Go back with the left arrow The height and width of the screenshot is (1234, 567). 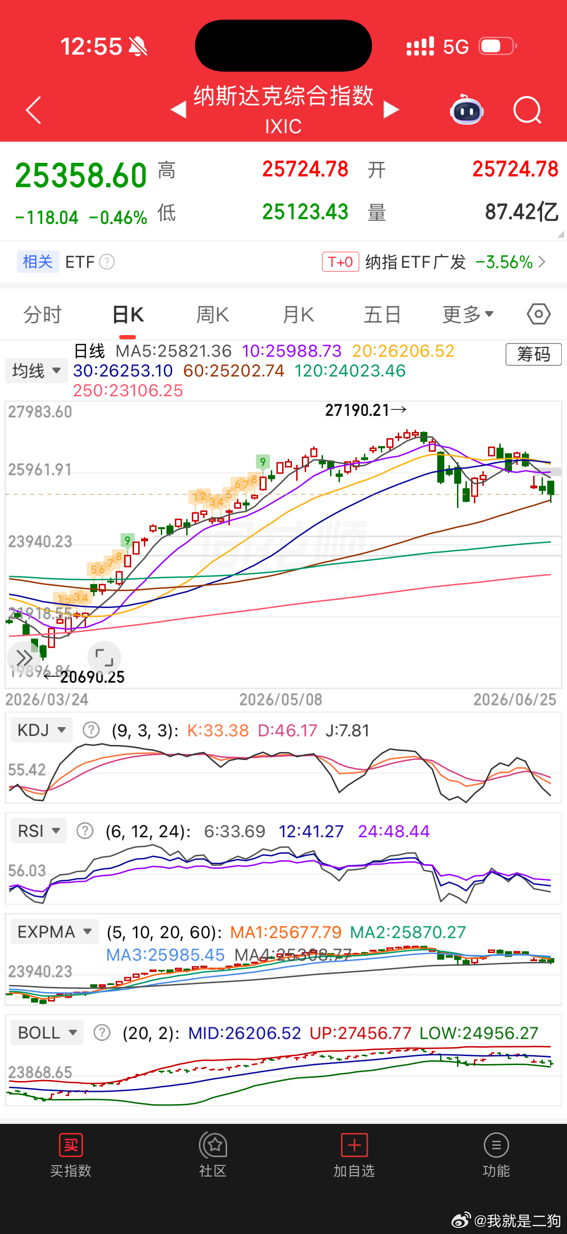(x=33, y=110)
